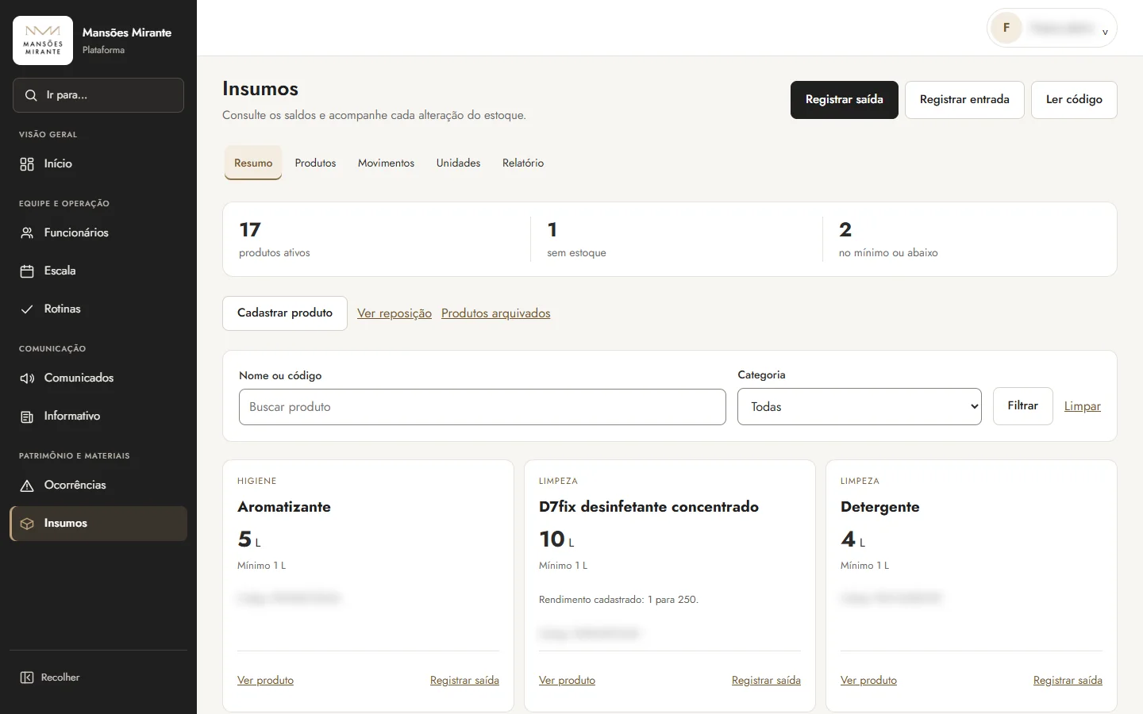This screenshot has width=1143, height=714.
Task: Click the Filtrar button
Action: 1022,406
